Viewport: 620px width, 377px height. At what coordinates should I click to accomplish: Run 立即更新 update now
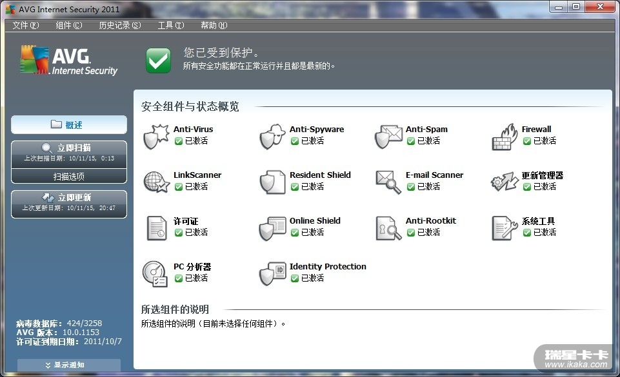tap(69, 204)
